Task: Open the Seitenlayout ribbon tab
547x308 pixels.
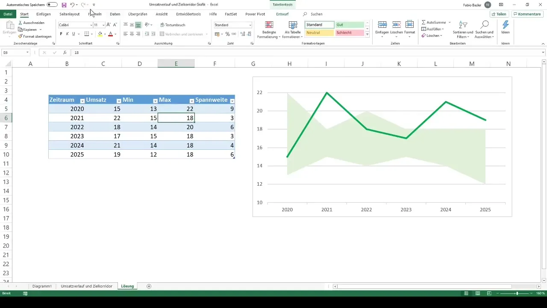Action: click(x=70, y=14)
